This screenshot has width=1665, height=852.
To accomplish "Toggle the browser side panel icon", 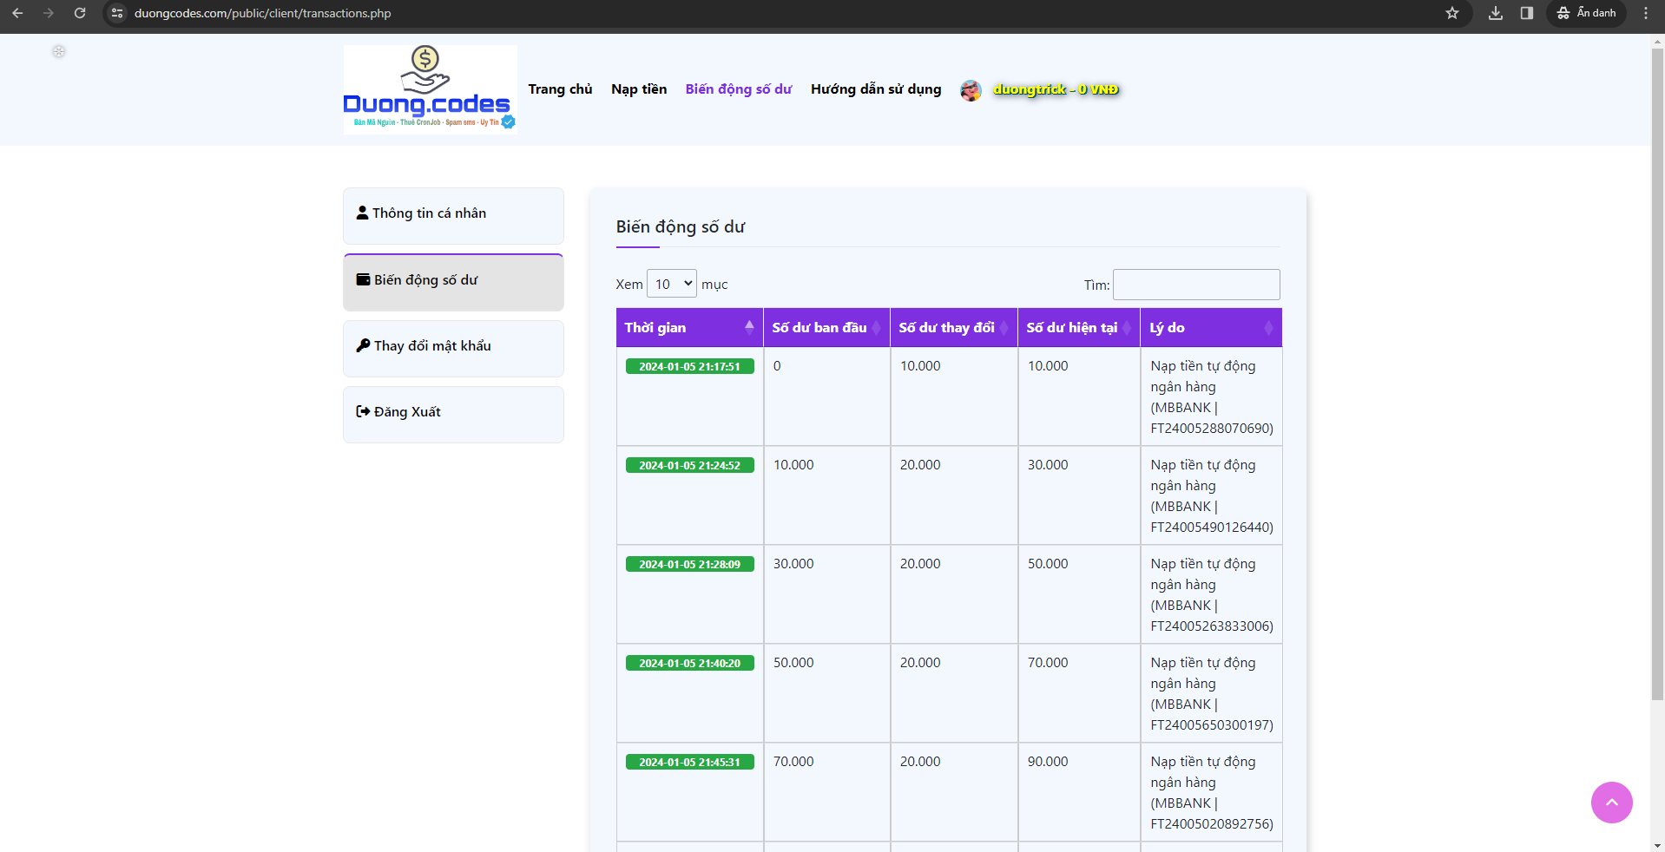I will [1527, 13].
